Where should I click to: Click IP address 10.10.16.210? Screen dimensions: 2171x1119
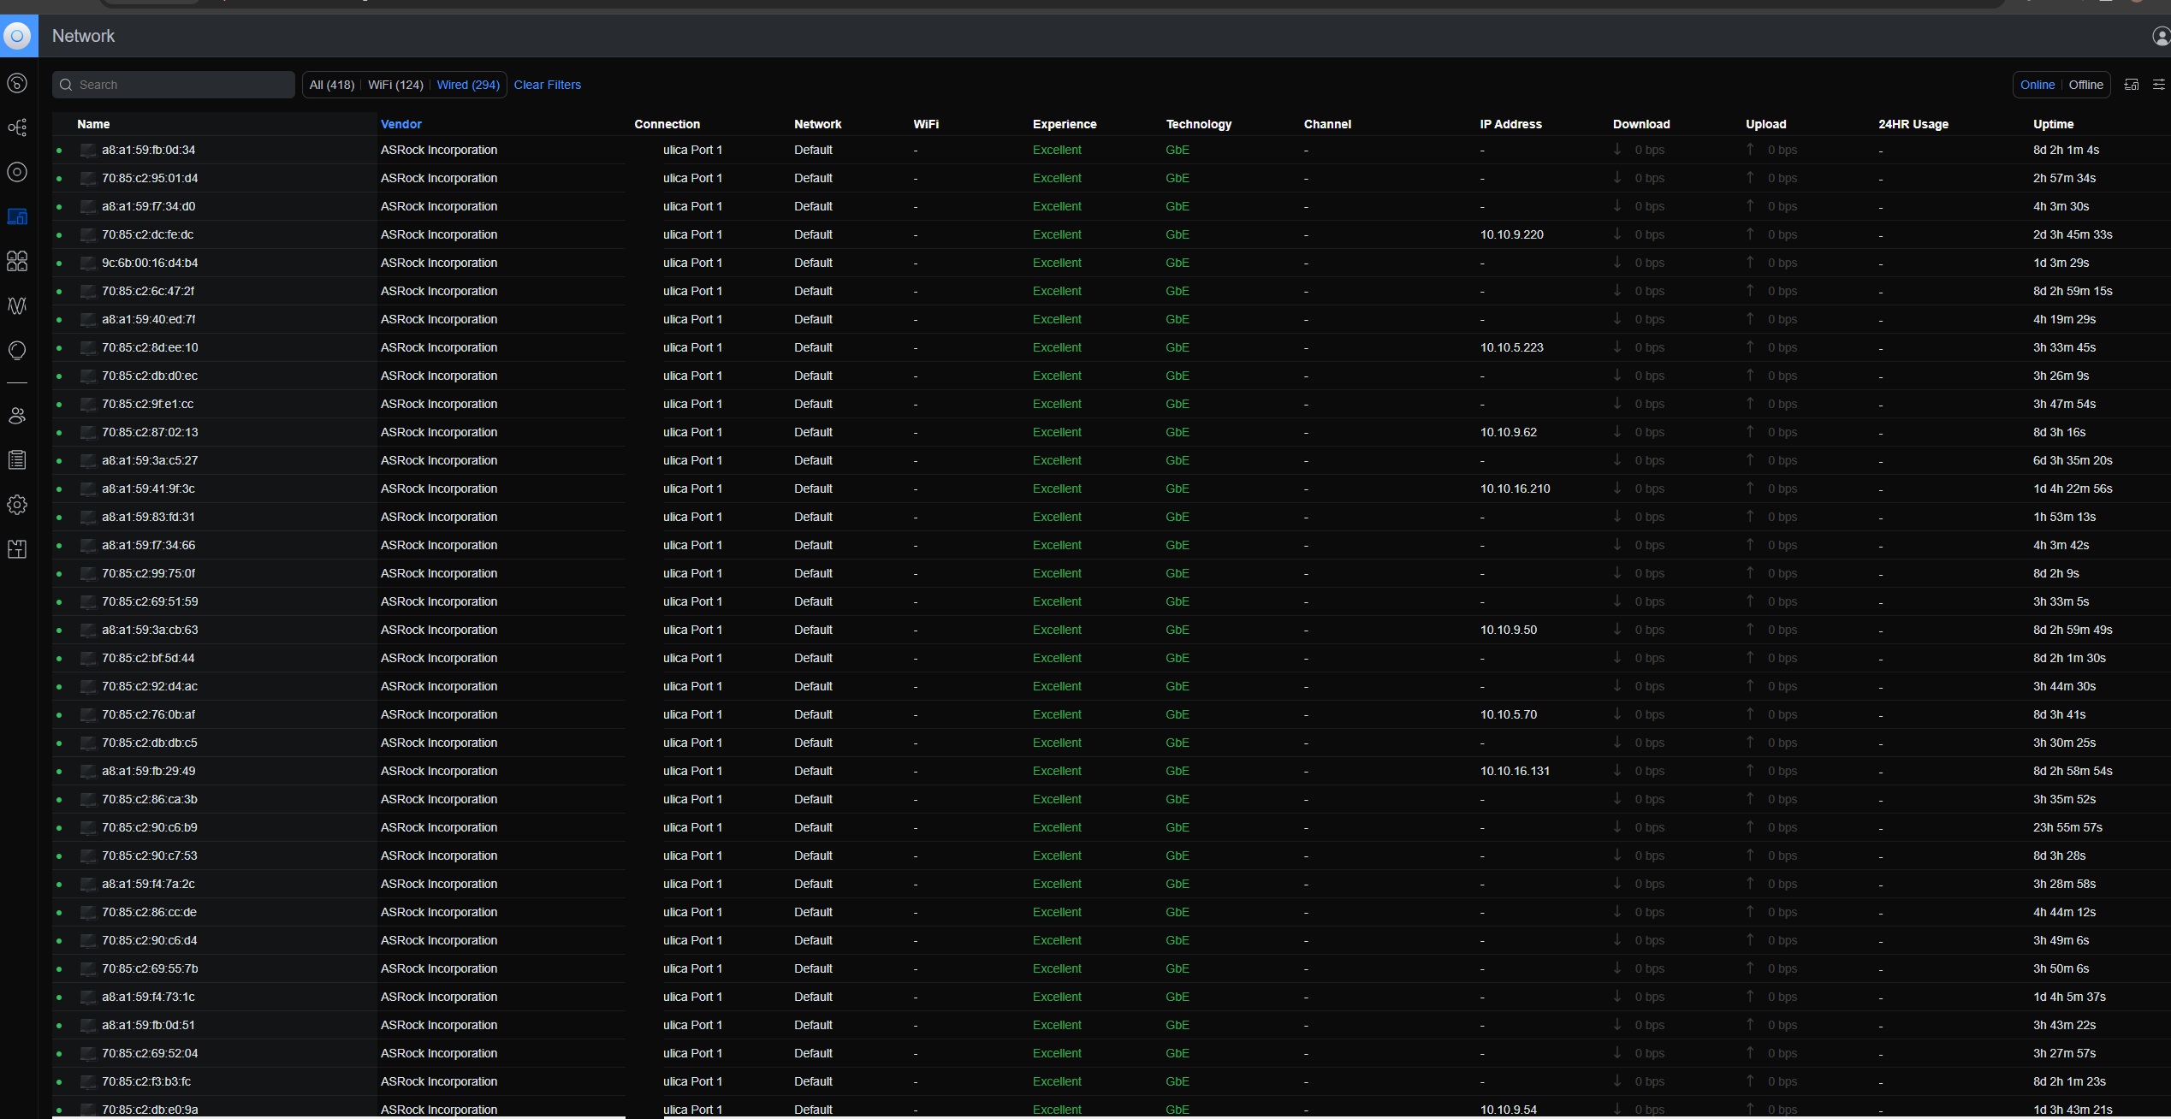[1515, 488]
